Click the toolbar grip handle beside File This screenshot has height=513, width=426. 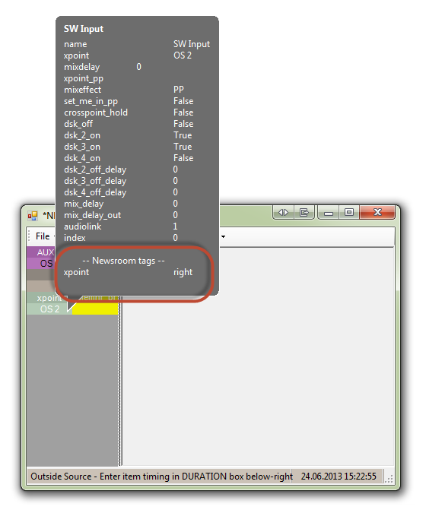click(29, 236)
